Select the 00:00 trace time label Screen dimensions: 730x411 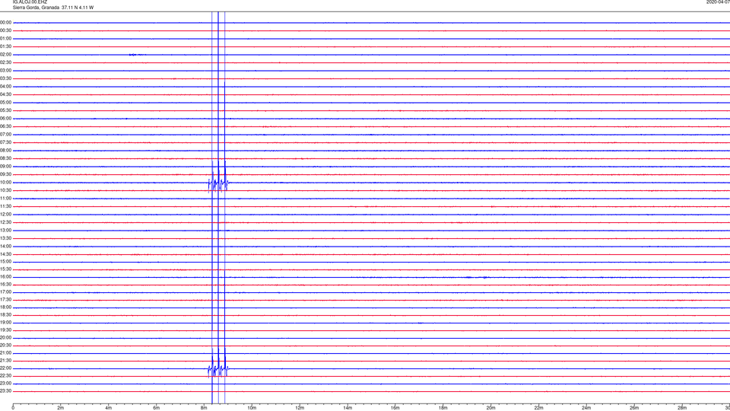click(x=5, y=22)
